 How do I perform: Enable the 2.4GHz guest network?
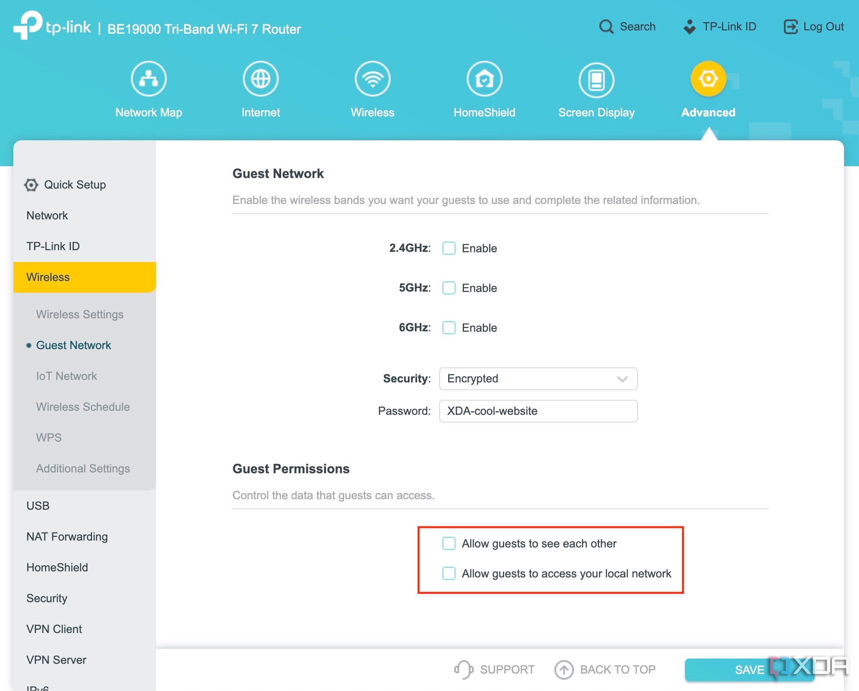(x=449, y=248)
